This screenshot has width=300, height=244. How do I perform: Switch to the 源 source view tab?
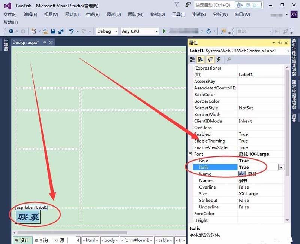pos(61,240)
